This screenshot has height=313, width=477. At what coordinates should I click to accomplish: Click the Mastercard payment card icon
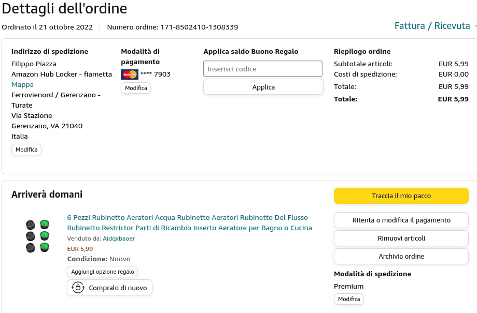pos(130,74)
